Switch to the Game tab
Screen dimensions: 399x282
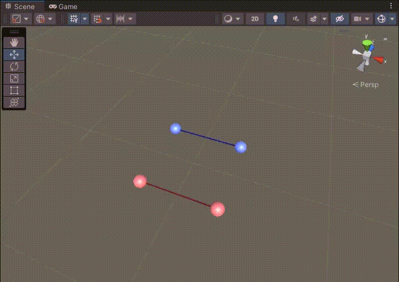pyautogui.click(x=63, y=6)
